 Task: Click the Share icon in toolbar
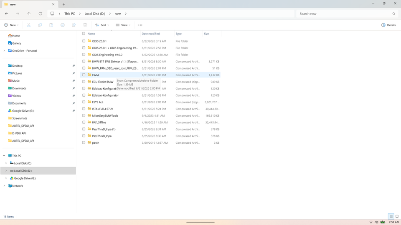pos(74,25)
